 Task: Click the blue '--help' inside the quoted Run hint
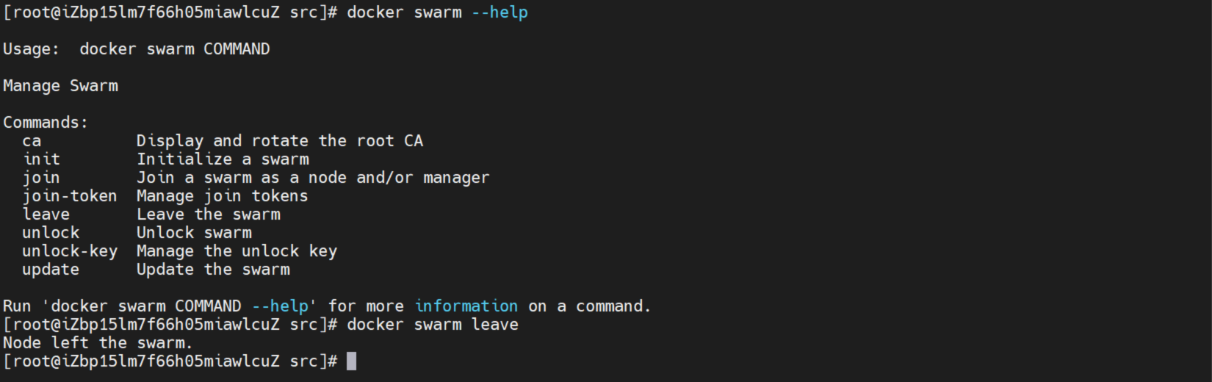coord(284,306)
